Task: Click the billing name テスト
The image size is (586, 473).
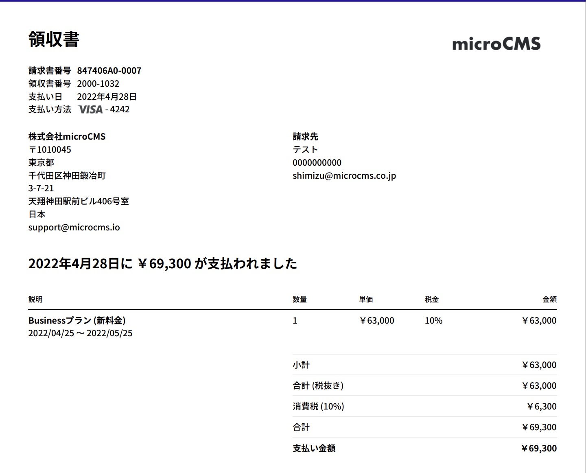Action: (x=305, y=150)
